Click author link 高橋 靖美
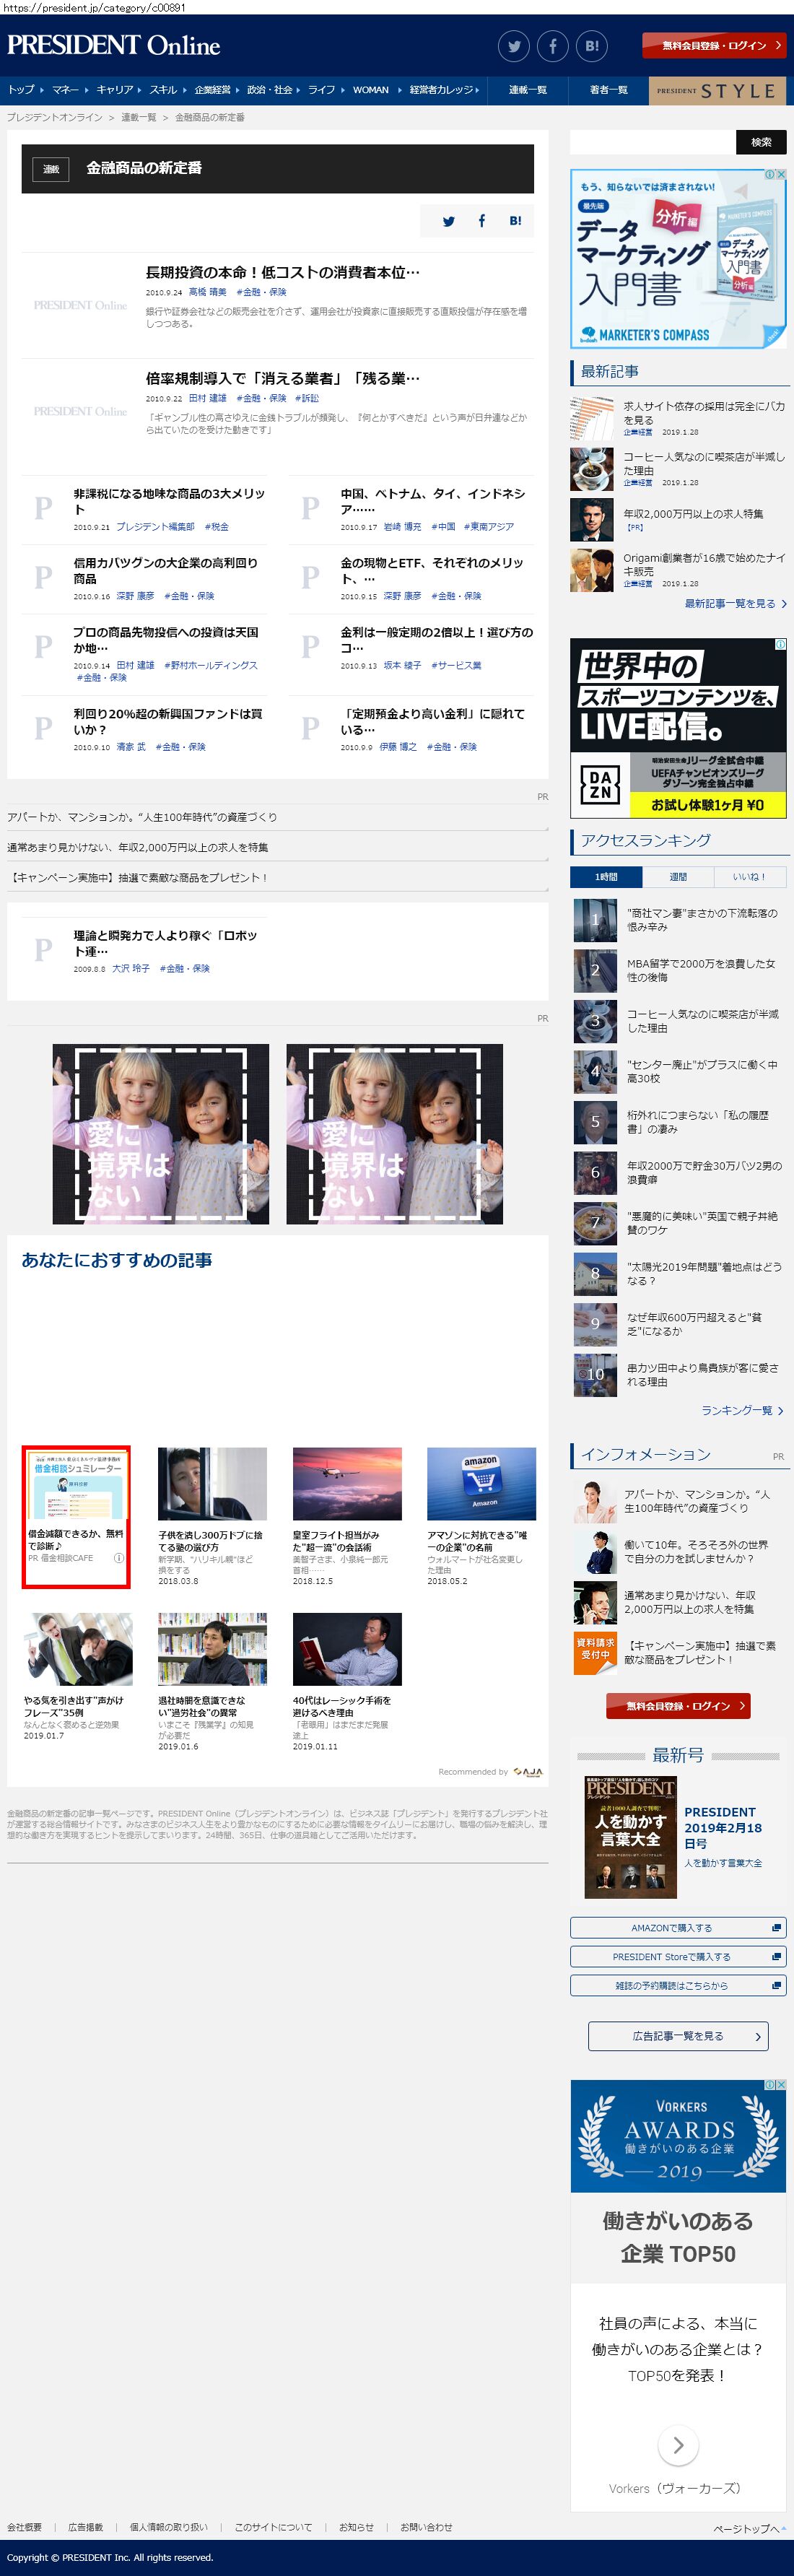The width and height of the screenshot is (794, 2576). pos(207,292)
